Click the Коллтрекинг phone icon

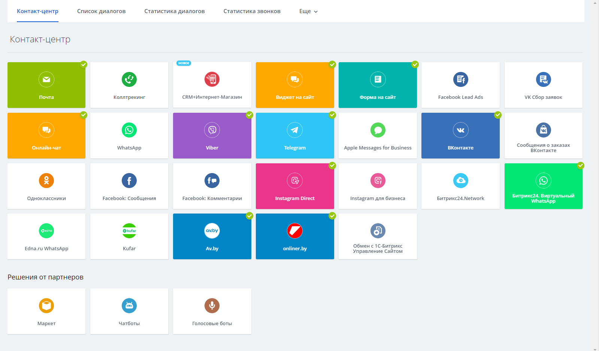tap(129, 79)
